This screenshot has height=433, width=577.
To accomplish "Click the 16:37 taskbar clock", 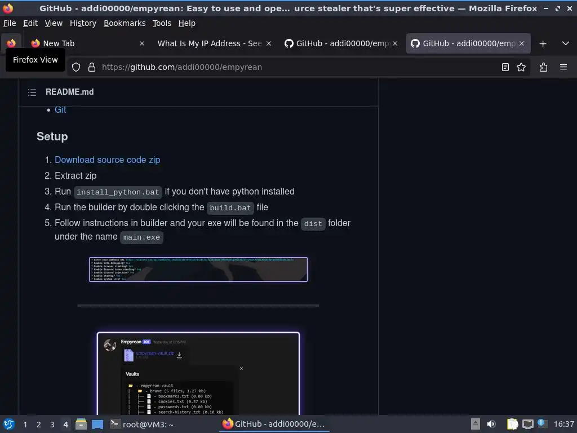I will pyautogui.click(x=563, y=425).
